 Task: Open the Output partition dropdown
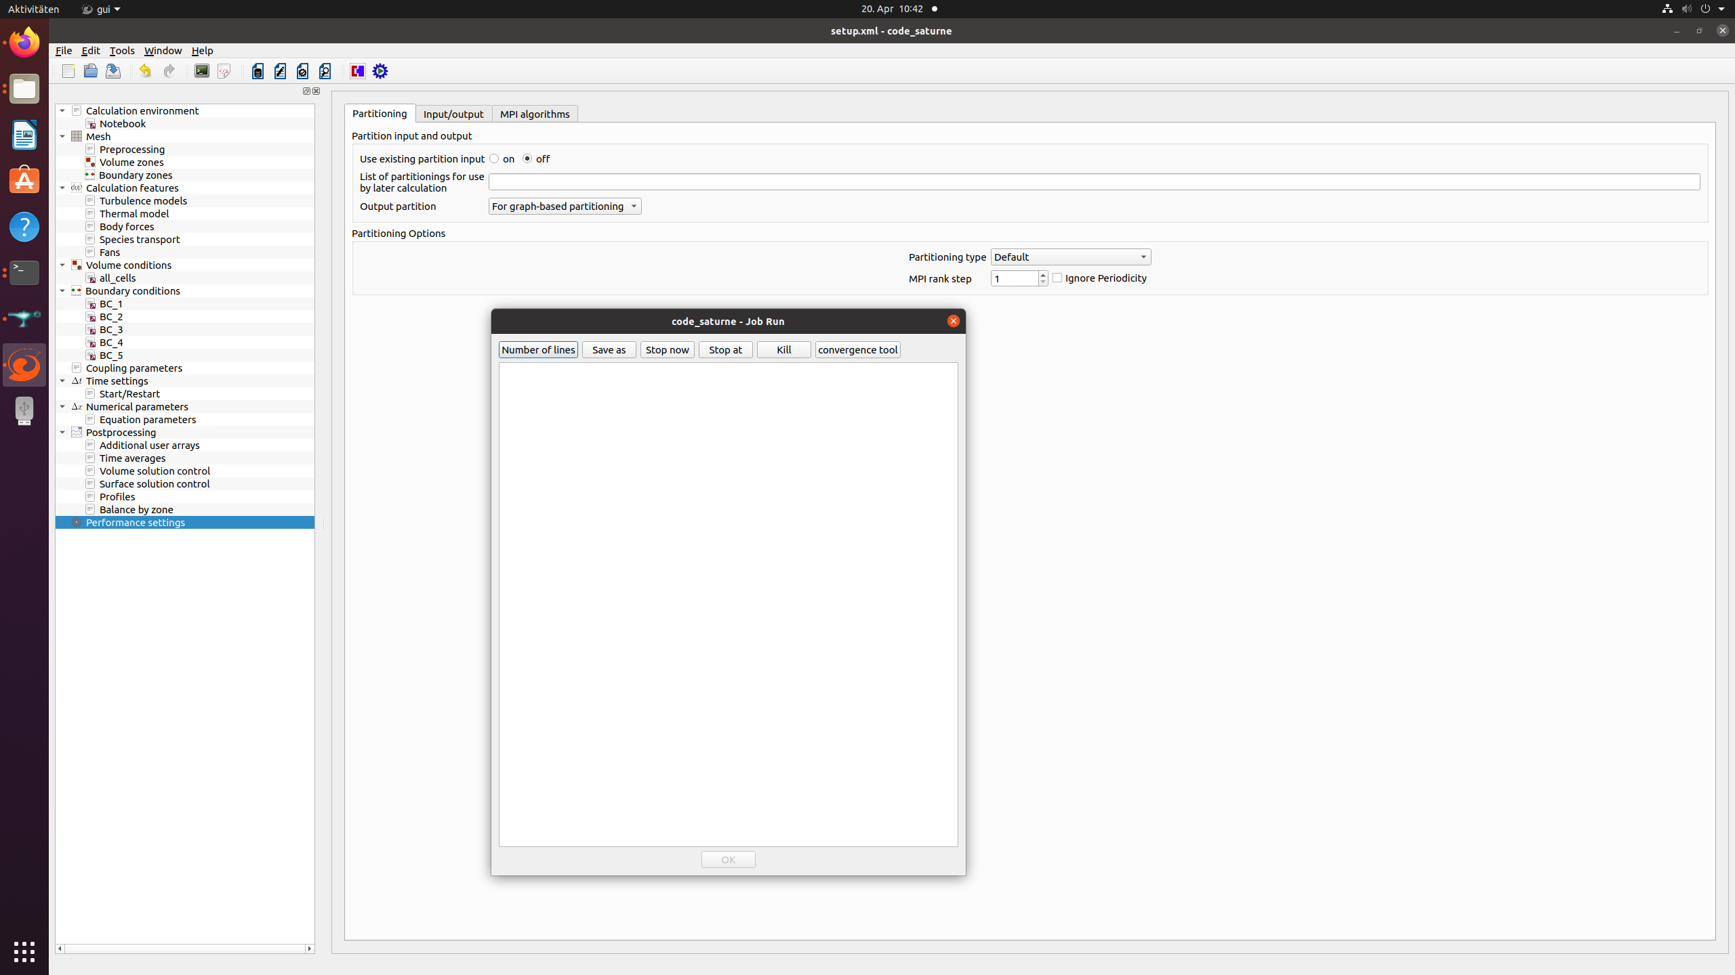coord(565,207)
